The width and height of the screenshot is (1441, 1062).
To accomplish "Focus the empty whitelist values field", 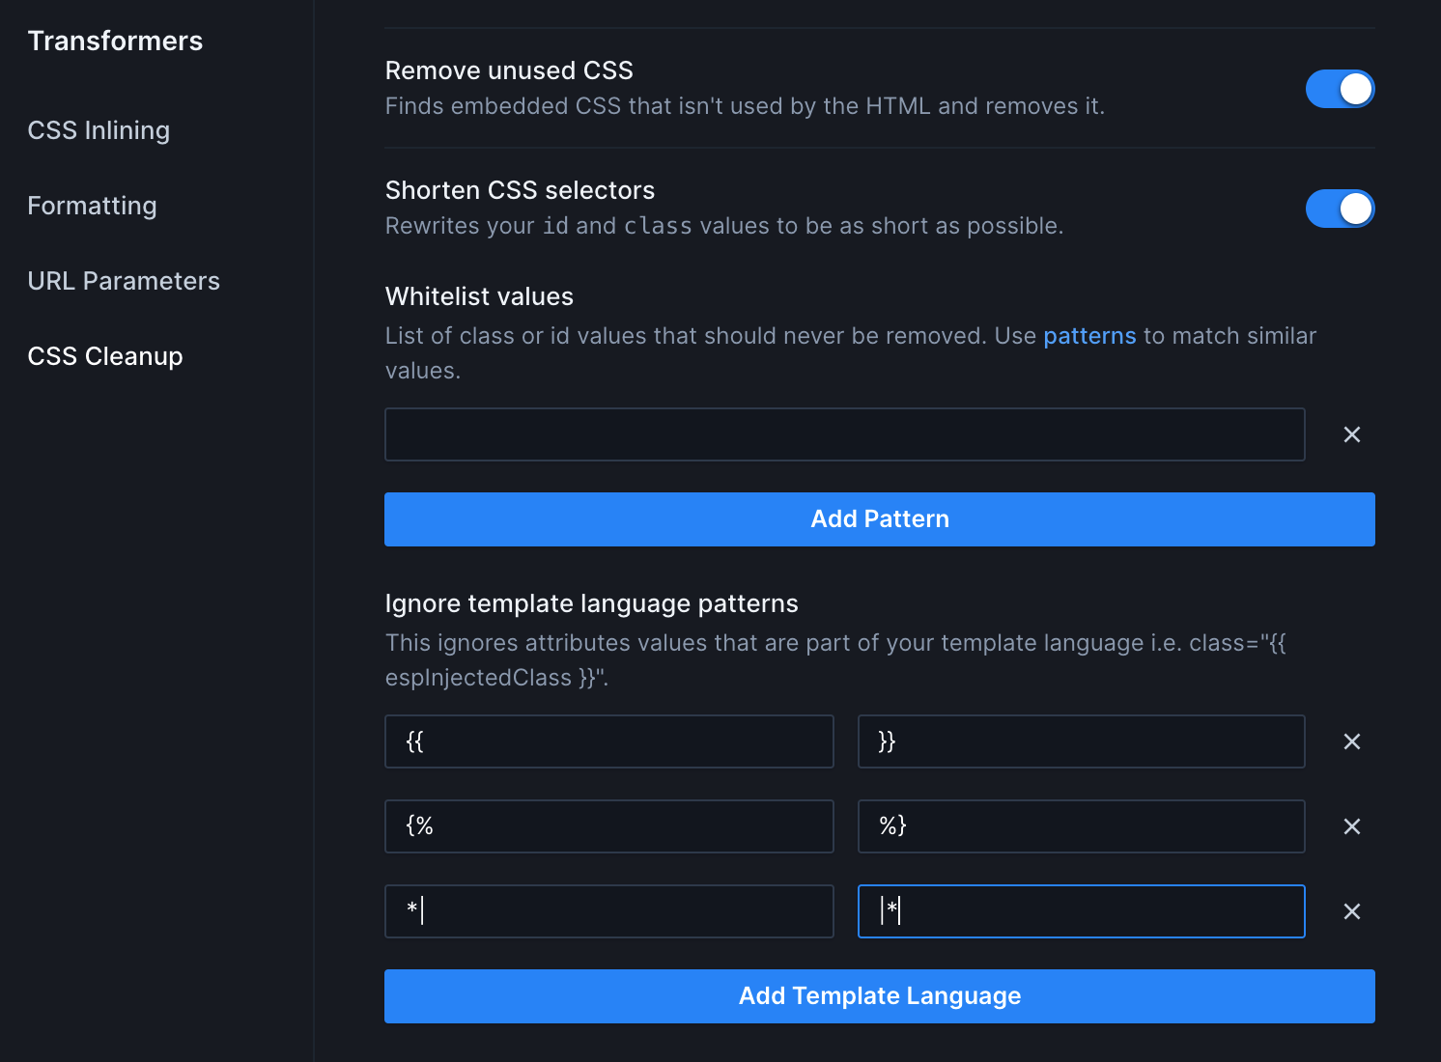I will point(845,434).
